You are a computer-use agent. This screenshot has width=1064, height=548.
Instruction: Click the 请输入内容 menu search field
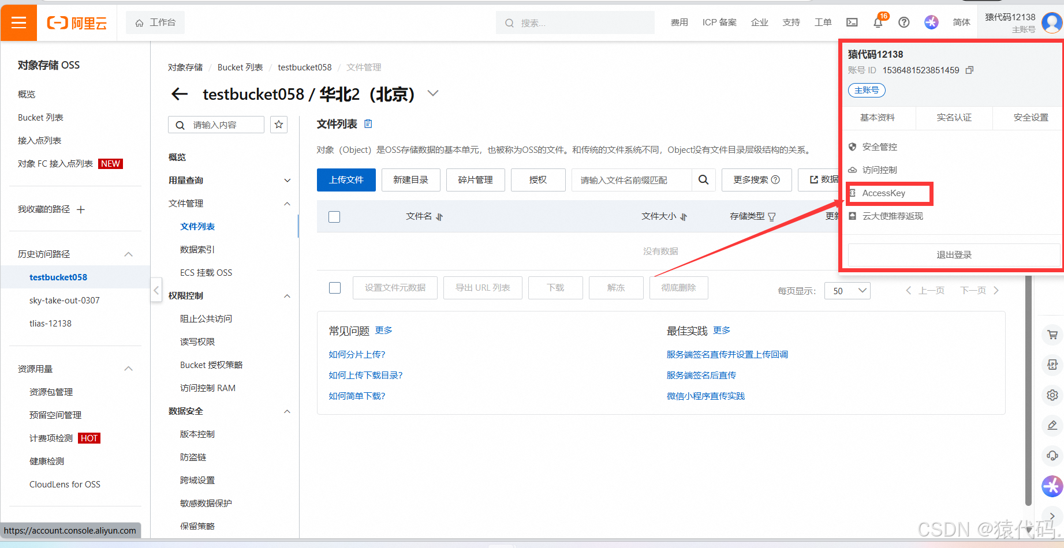click(216, 125)
